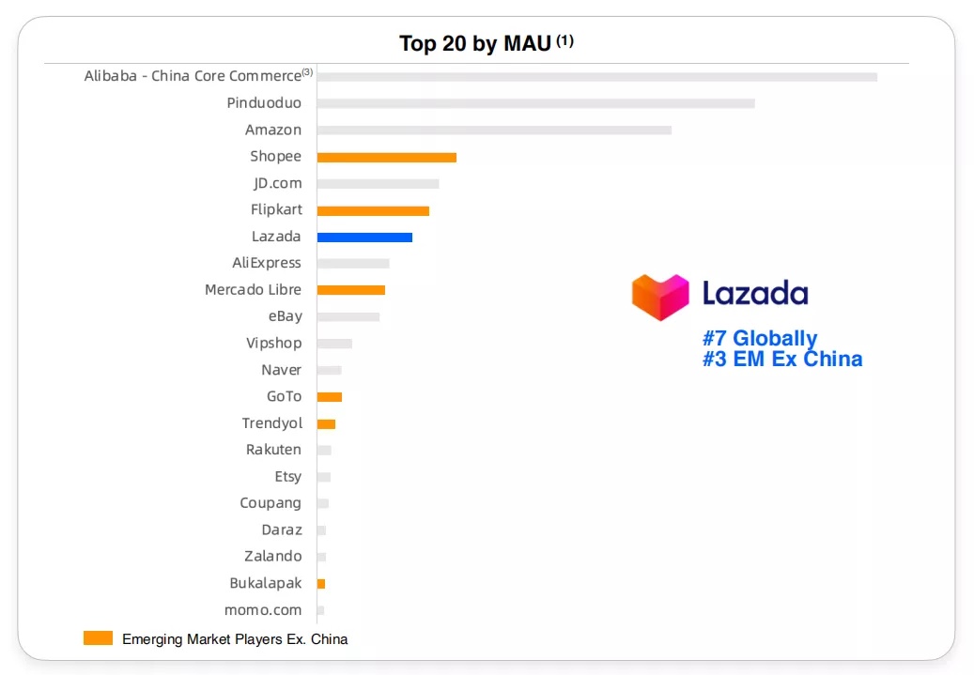Click the Lazada heart logo icon
974x675 pixels.
(x=660, y=297)
